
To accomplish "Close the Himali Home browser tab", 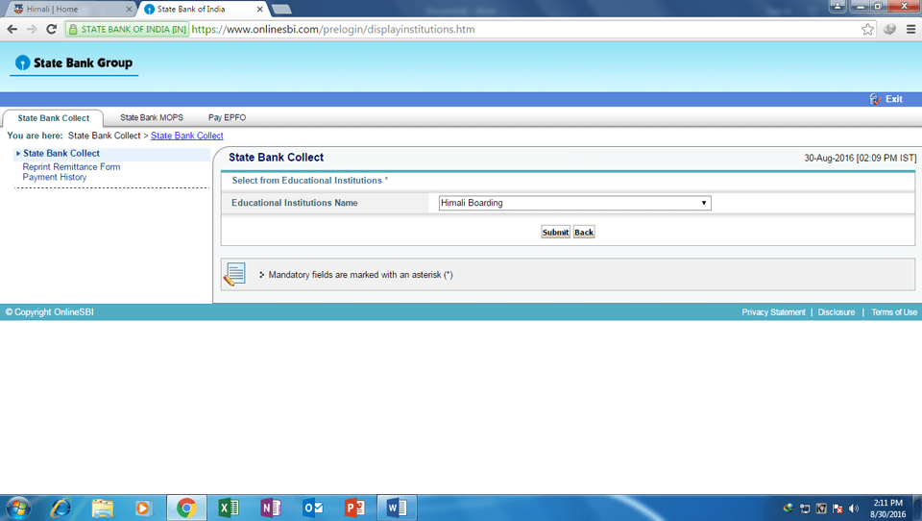I will click(129, 10).
